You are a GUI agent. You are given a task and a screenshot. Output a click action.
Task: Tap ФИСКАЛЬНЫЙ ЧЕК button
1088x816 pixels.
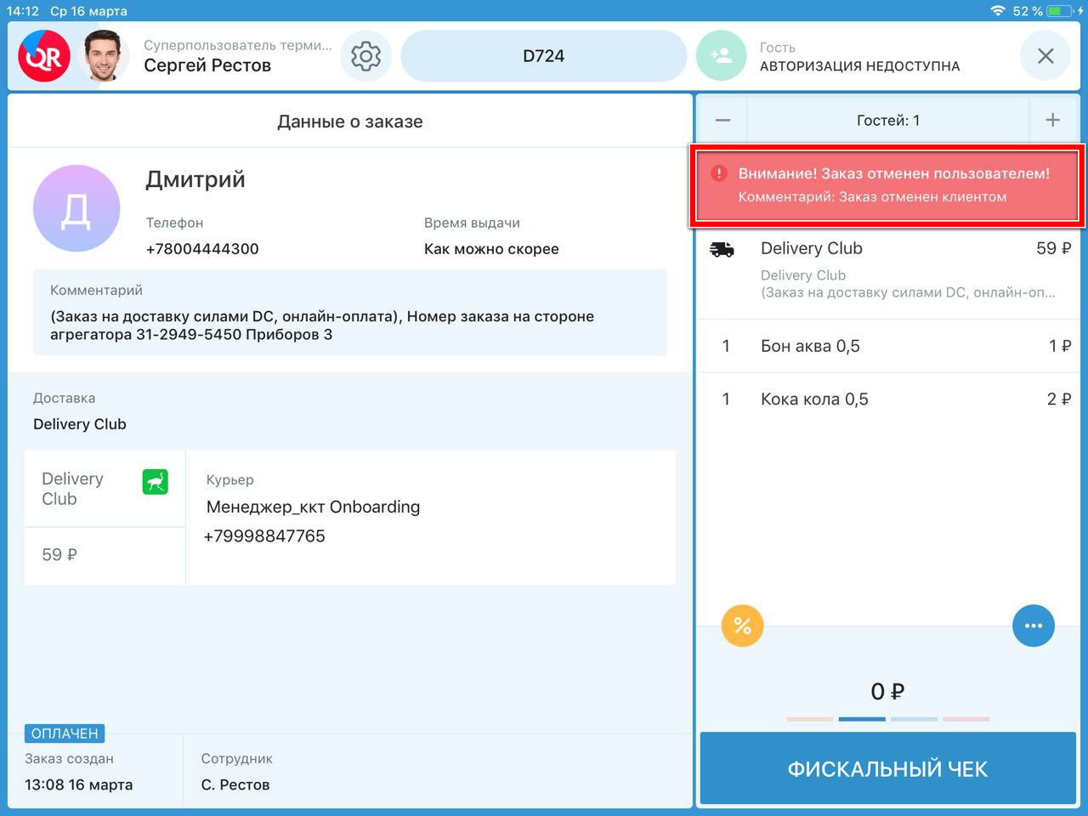(887, 768)
